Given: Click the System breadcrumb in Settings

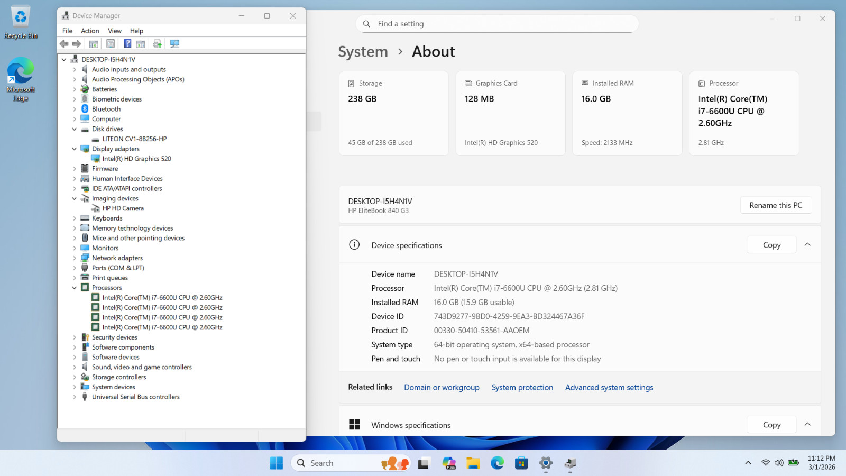Looking at the screenshot, I should click(363, 52).
